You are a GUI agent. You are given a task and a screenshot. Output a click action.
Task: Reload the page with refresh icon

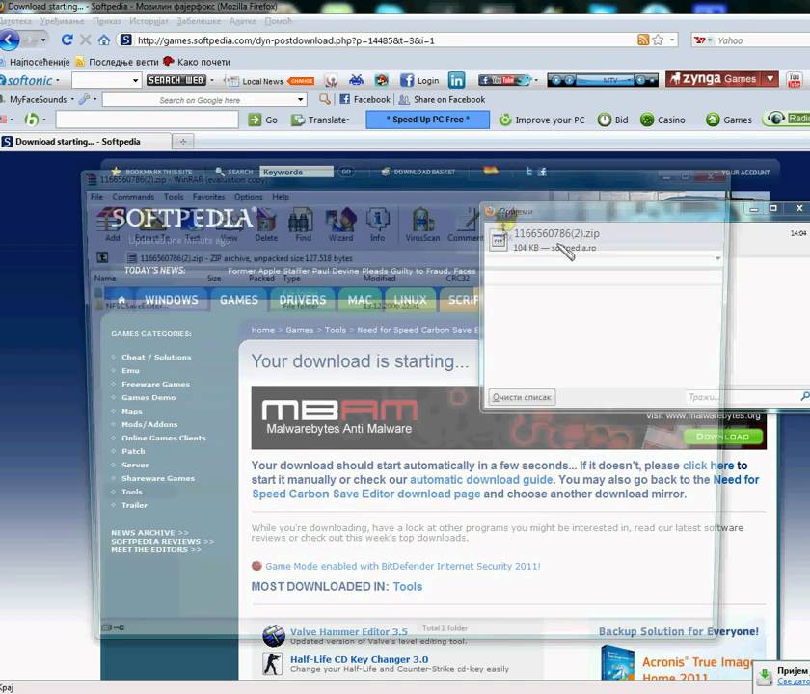(67, 40)
